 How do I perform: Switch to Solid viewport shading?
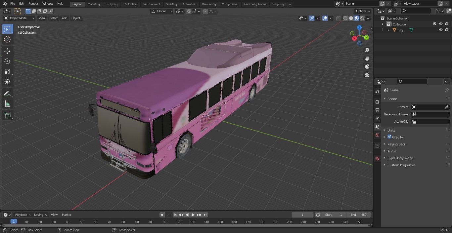click(x=351, y=18)
